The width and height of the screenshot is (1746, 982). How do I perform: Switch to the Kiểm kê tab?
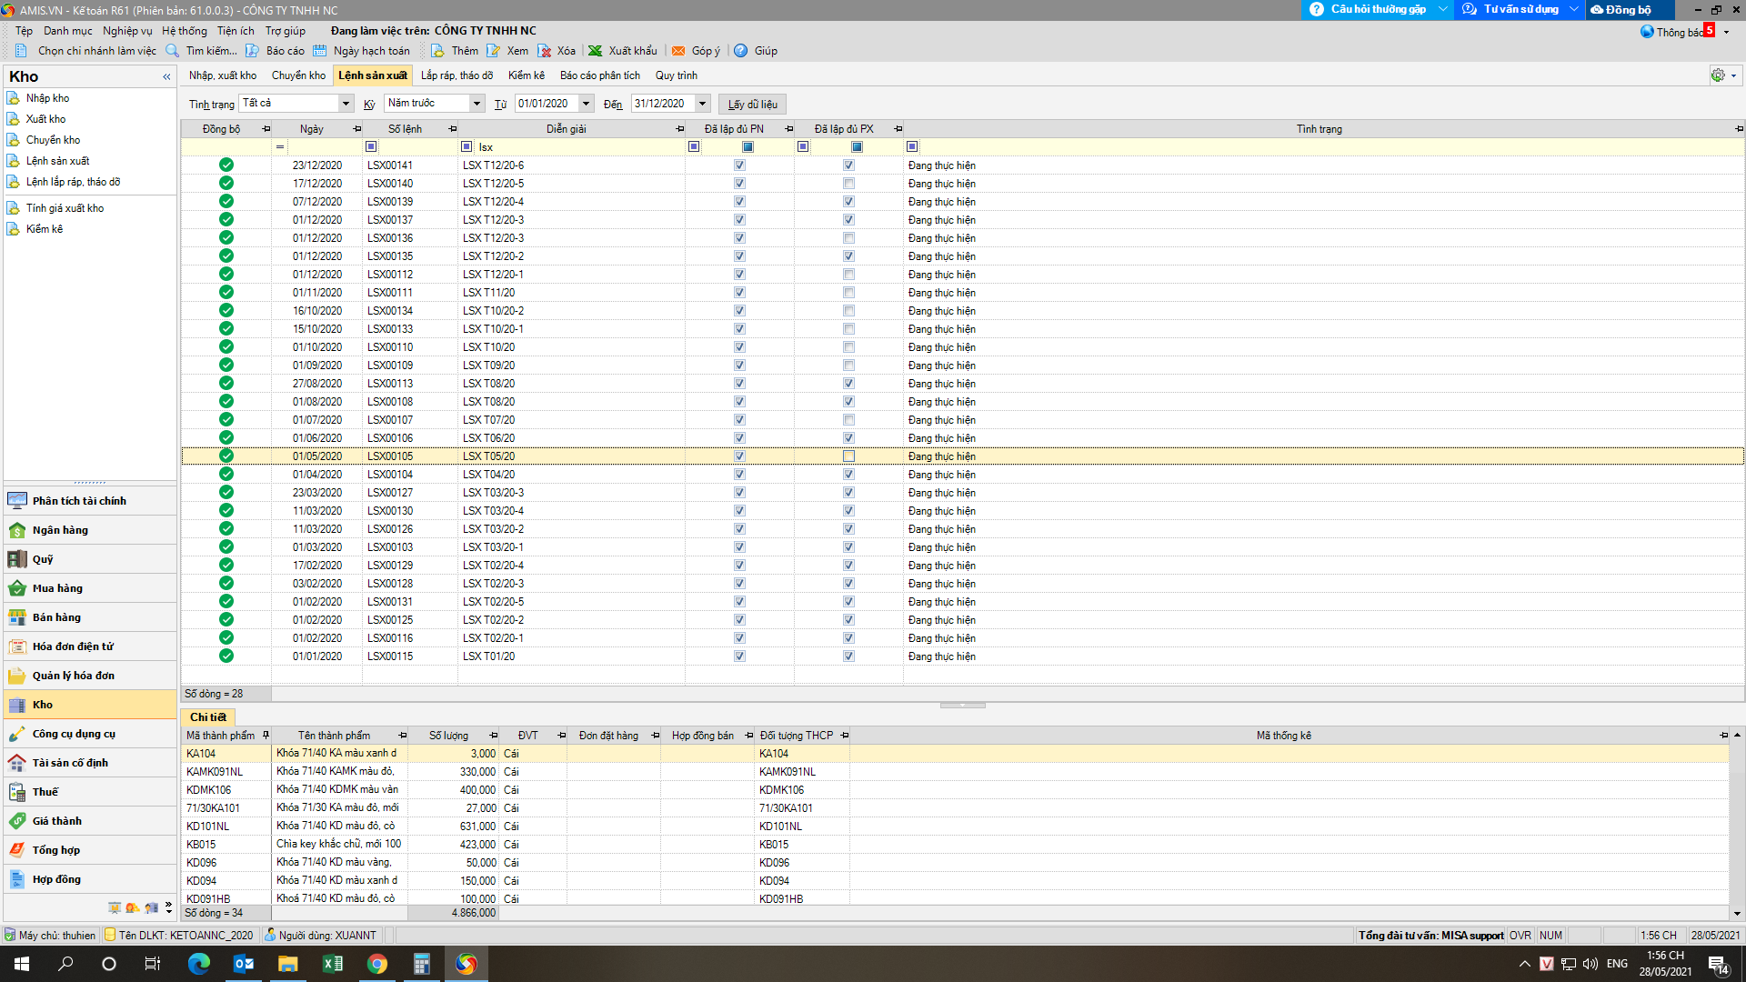click(526, 75)
